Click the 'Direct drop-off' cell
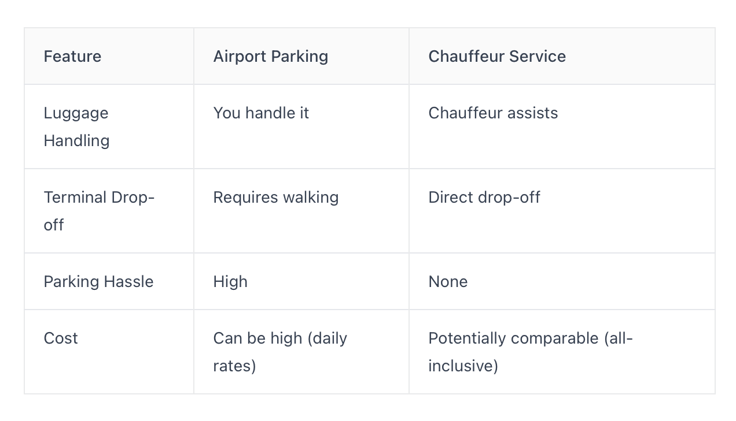This screenshot has height=421, width=736. coord(562,211)
